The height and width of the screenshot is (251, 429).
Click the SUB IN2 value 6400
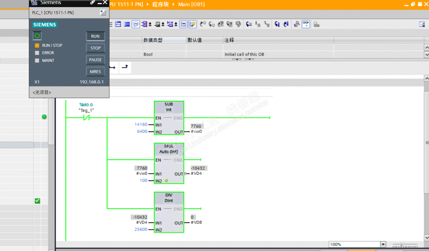click(142, 132)
